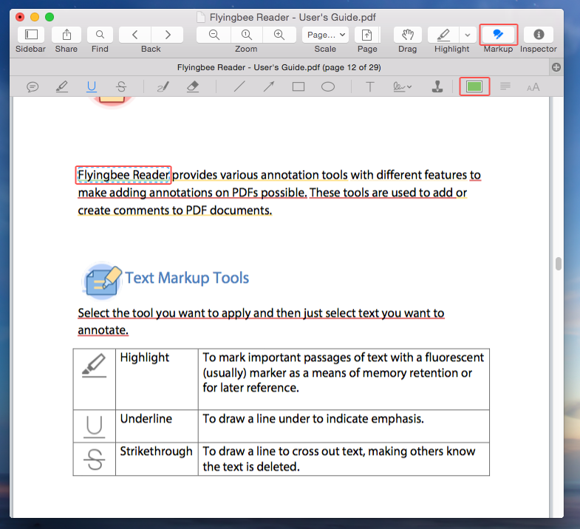
Task: Click 'To mark important passages' description
Action: point(343,372)
